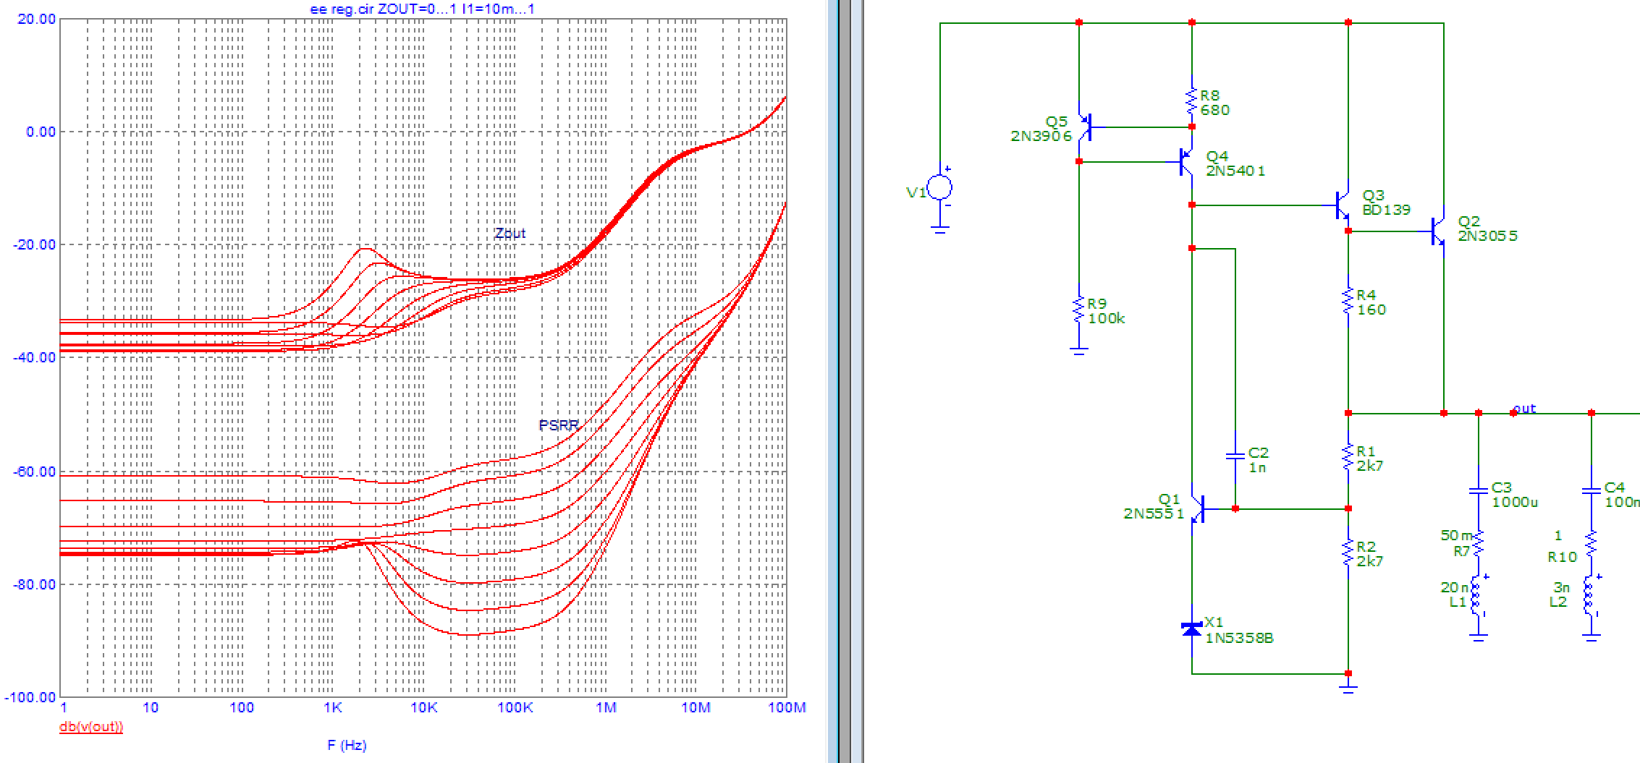The image size is (1640, 763).
Task: Select capacitor C2 1n symbol
Action: (x=1235, y=457)
